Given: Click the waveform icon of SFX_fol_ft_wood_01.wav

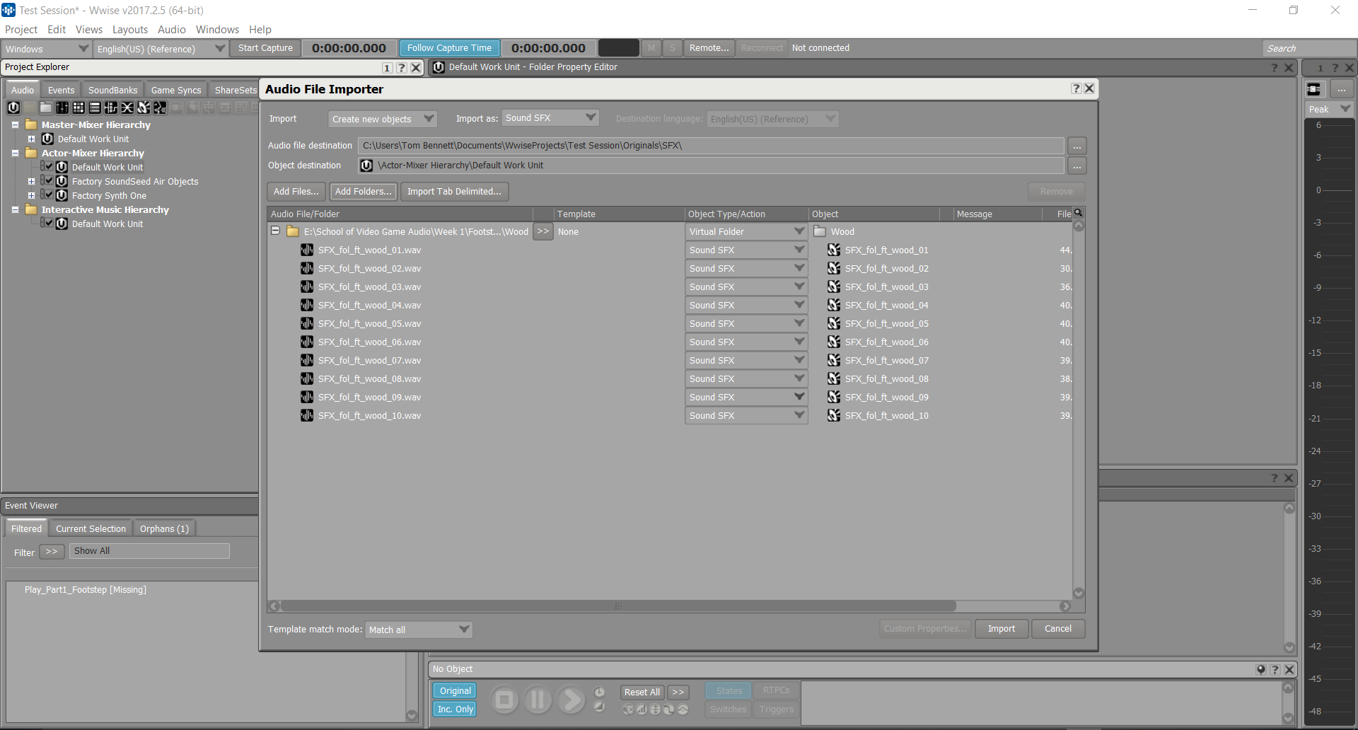Looking at the screenshot, I should 307,250.
